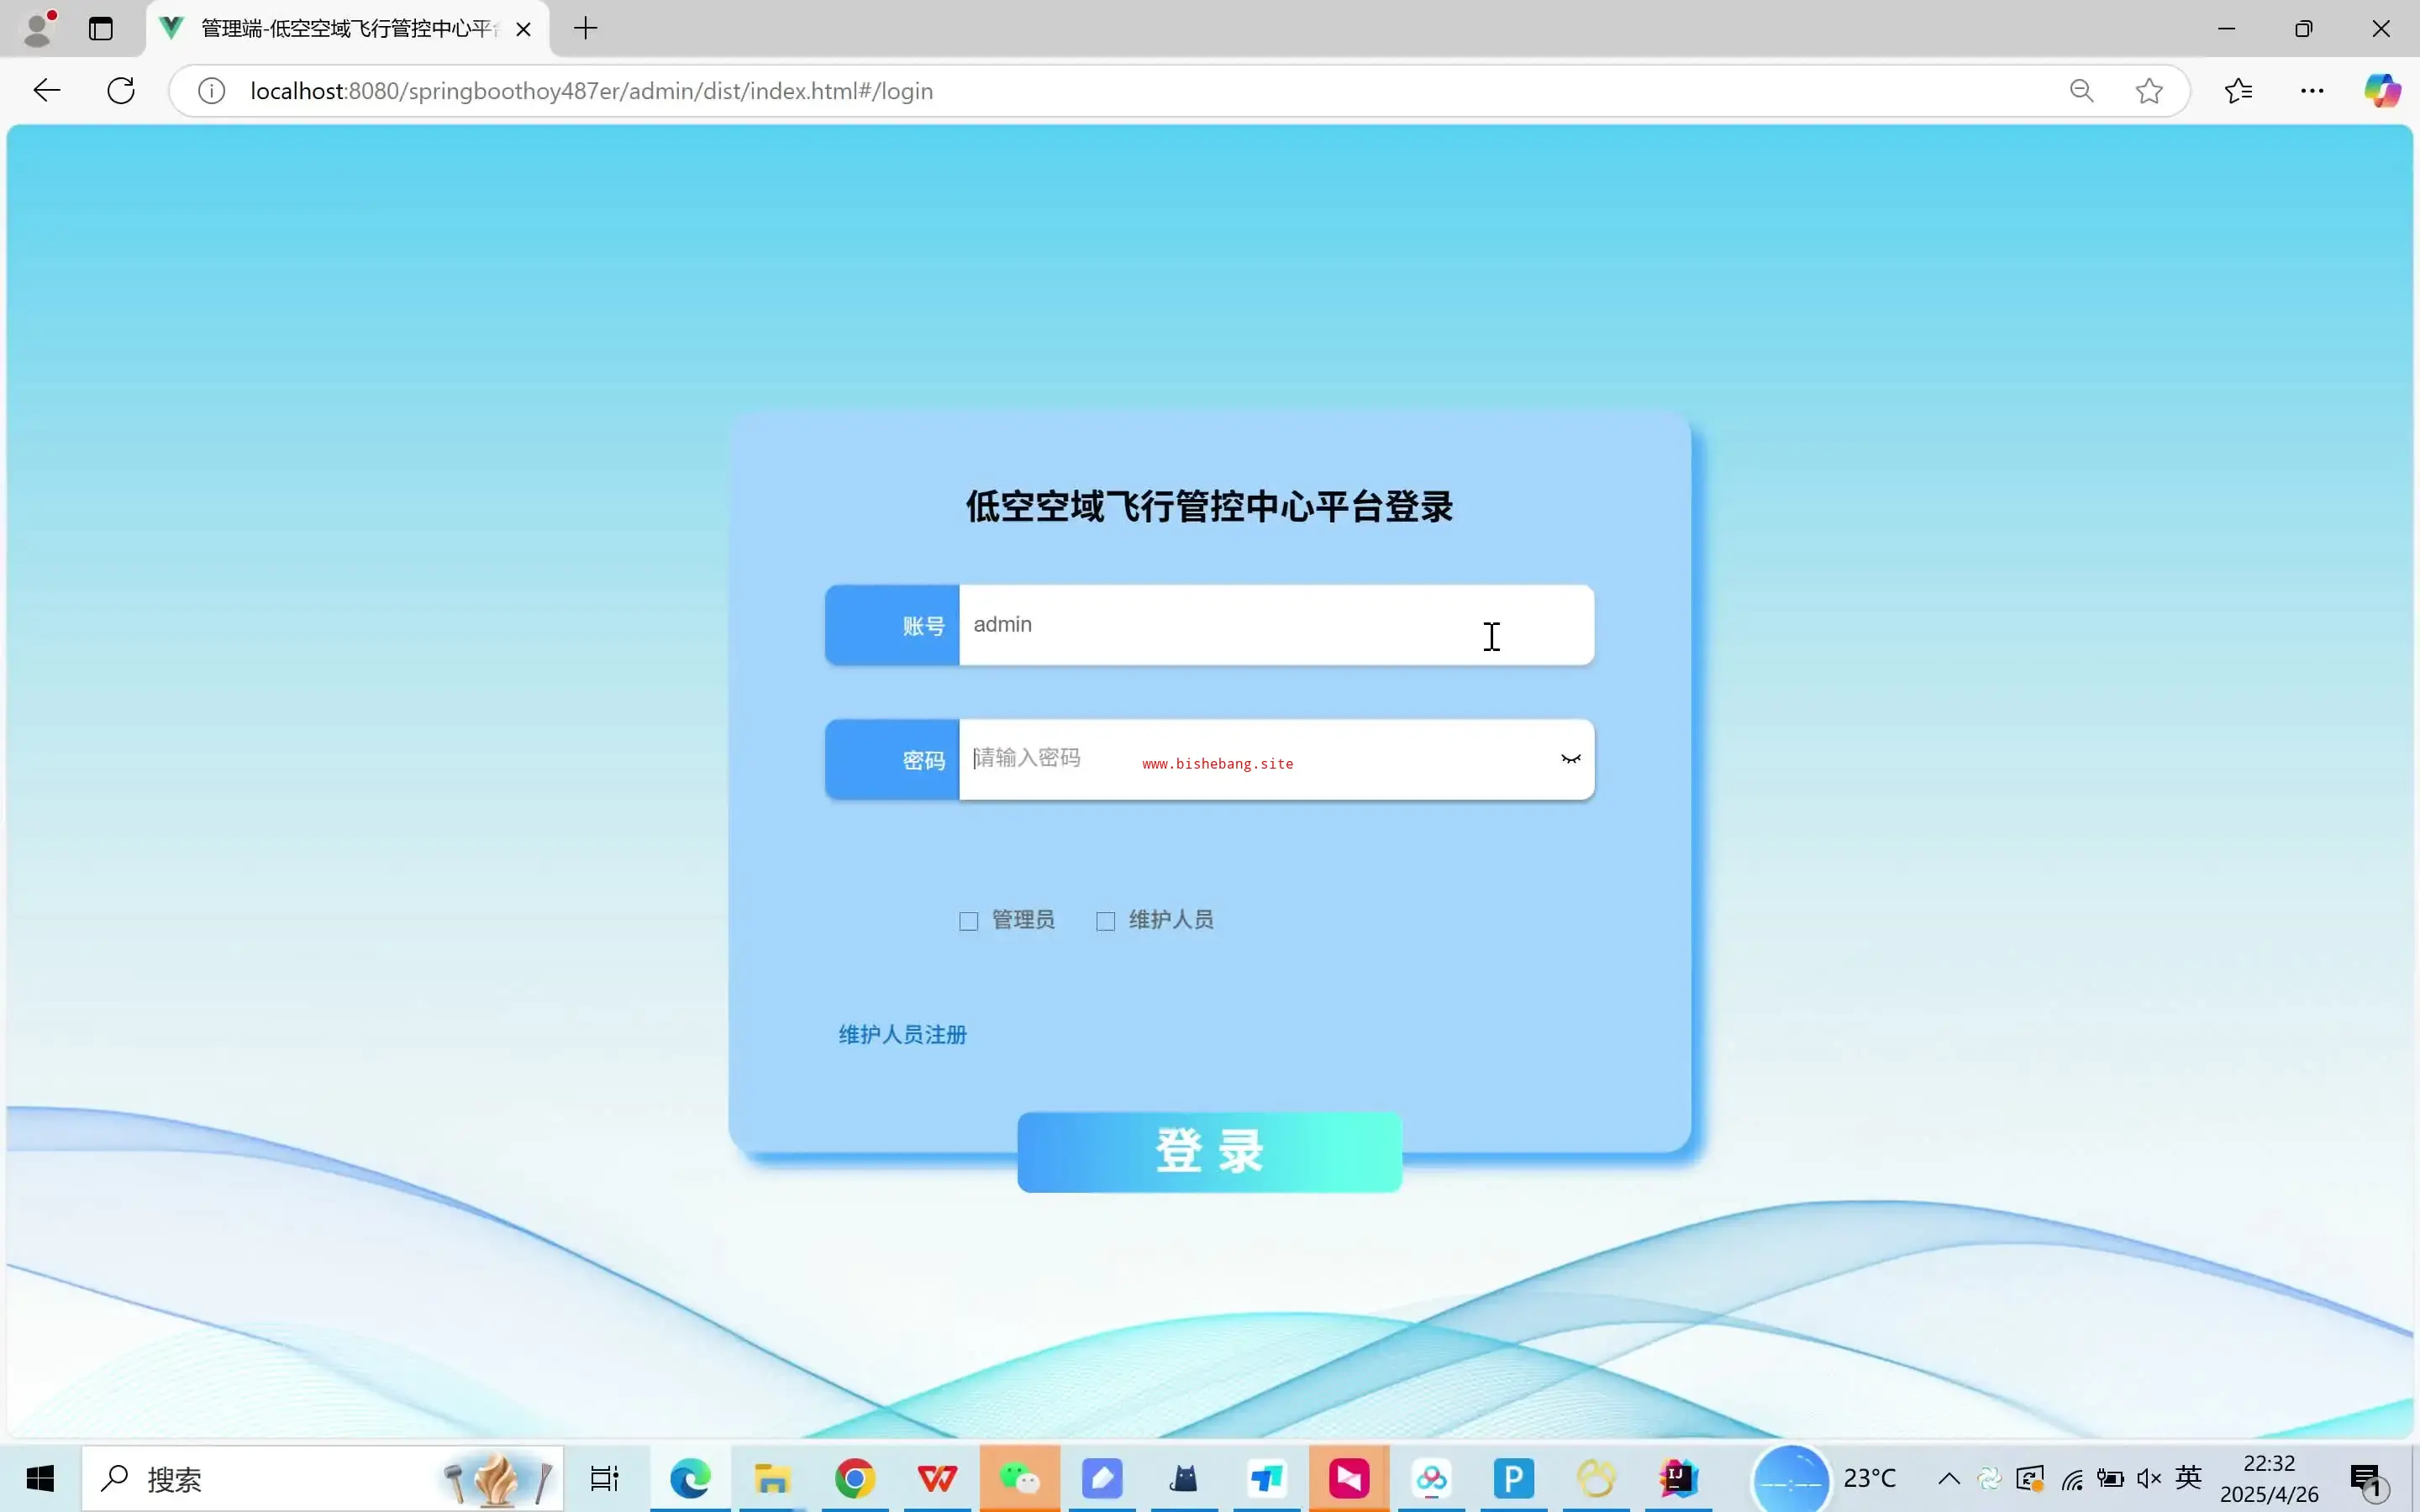Open the Copilot sidebar icon
Image resolution: width=2420 pixels, height=1512 pixels.
(2381, 91)
